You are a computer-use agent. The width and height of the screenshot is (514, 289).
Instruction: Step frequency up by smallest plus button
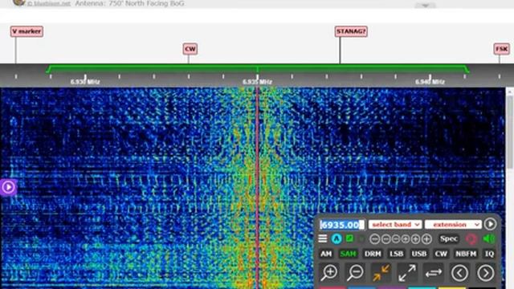406,239
